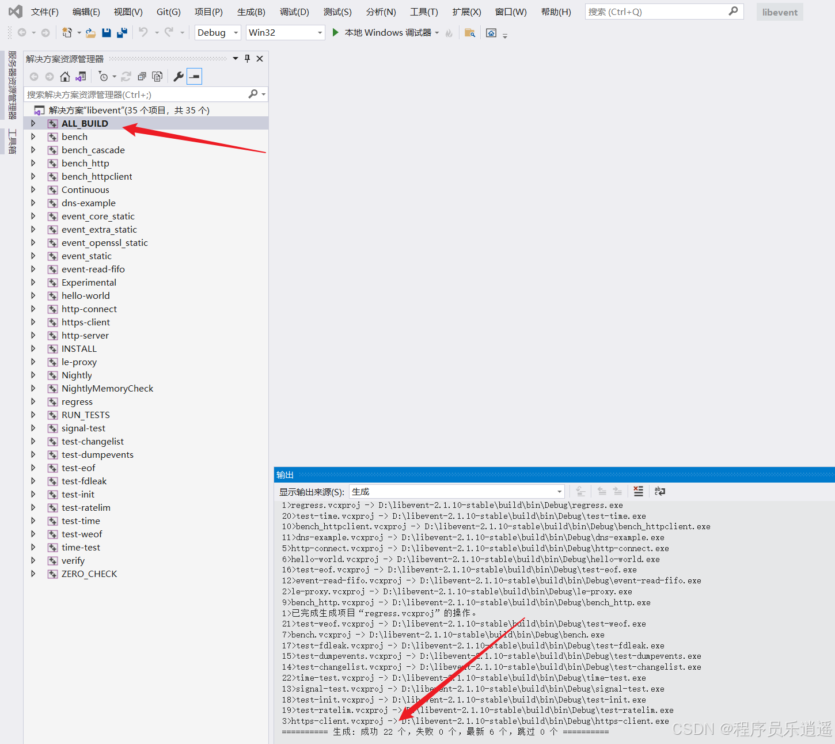Viewport: 835px width, 744px height.
Task: Click Clear All icon in Output panel
Action: tap(638, 491)
